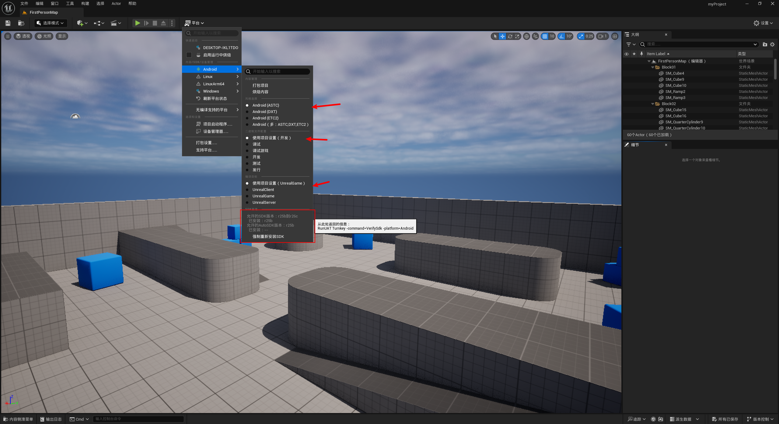Click 打包项目 in the Android submenu
Viewport: 779px width, 424px height.
point(260,86)
